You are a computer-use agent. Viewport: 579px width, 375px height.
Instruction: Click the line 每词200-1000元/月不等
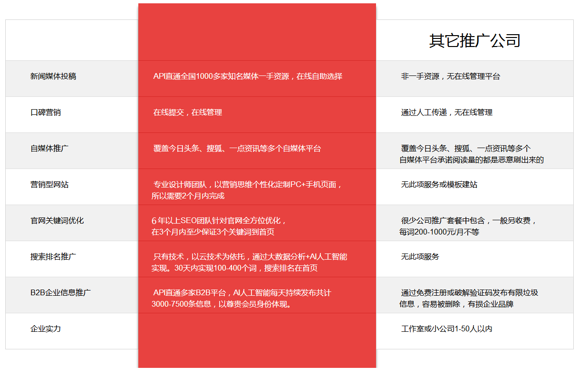point(439,232)
